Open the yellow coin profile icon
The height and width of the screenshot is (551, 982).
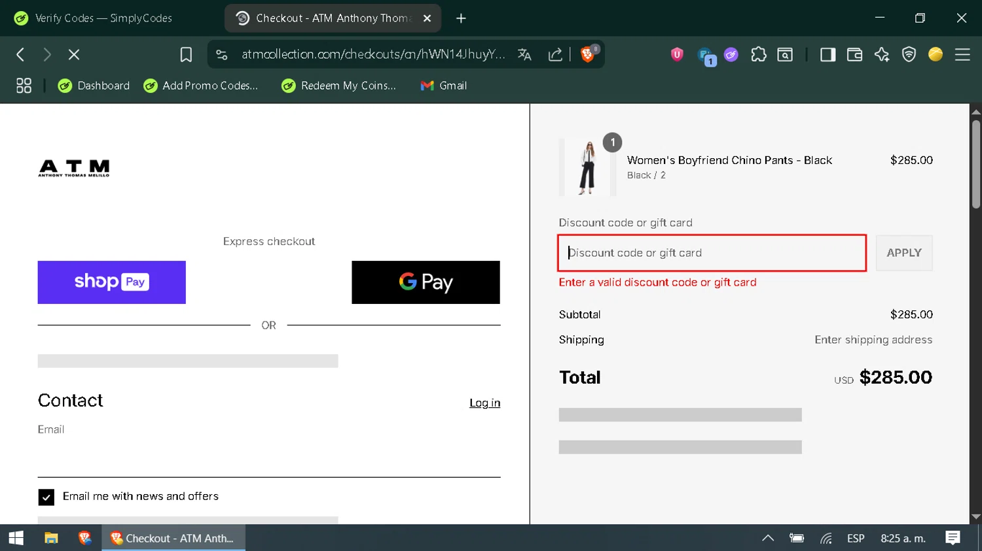tap(936, 55)
